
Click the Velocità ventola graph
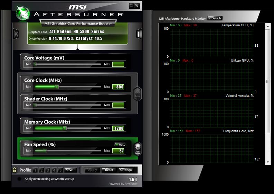click(x=211, y=113)
